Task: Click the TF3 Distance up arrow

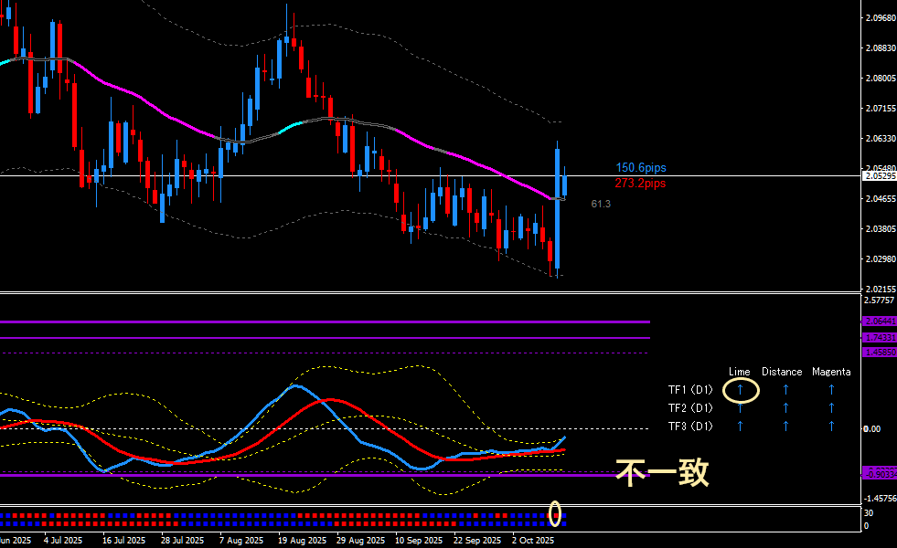Action: coord(785,426)
